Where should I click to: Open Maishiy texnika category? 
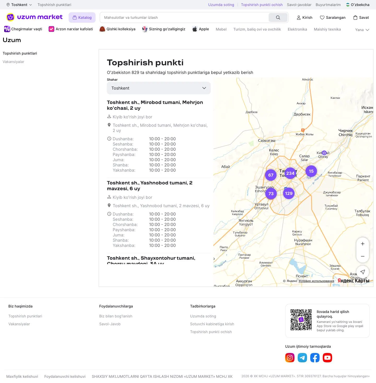click(327, 29)
